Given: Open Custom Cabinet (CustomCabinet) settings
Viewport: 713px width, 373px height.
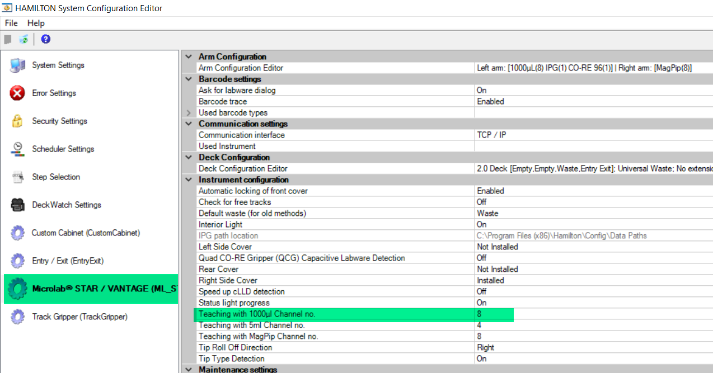Looking at the screenshot, I should [86, 233].
